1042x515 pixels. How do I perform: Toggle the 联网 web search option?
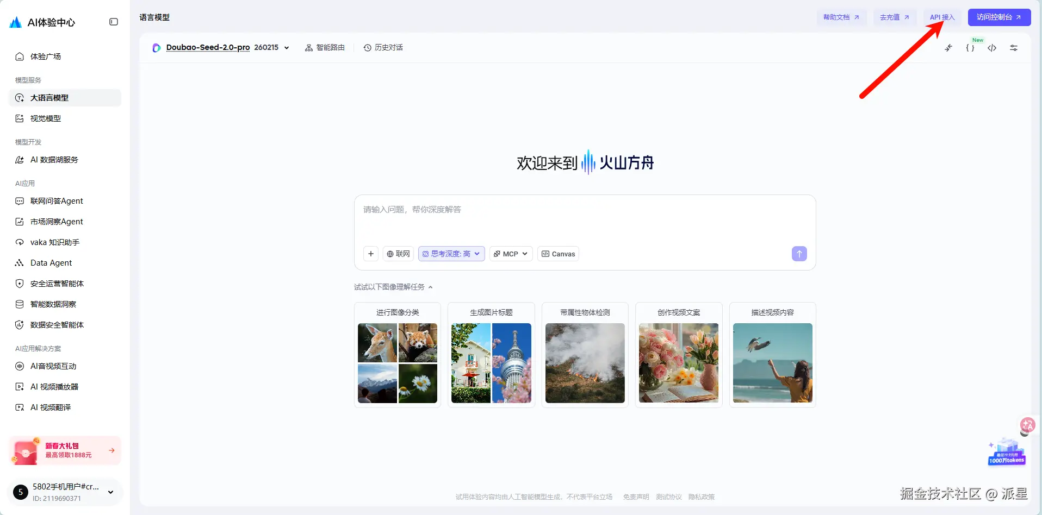pyautogui.click(x=398, y=254)
